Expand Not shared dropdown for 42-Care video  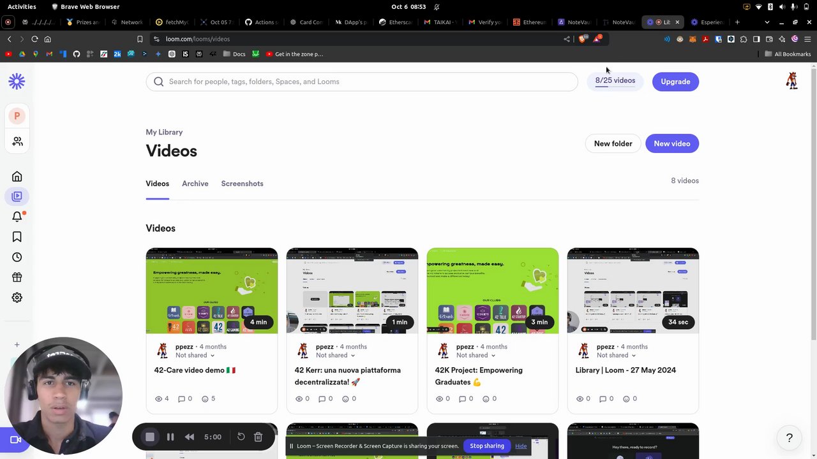pos(195,355)
